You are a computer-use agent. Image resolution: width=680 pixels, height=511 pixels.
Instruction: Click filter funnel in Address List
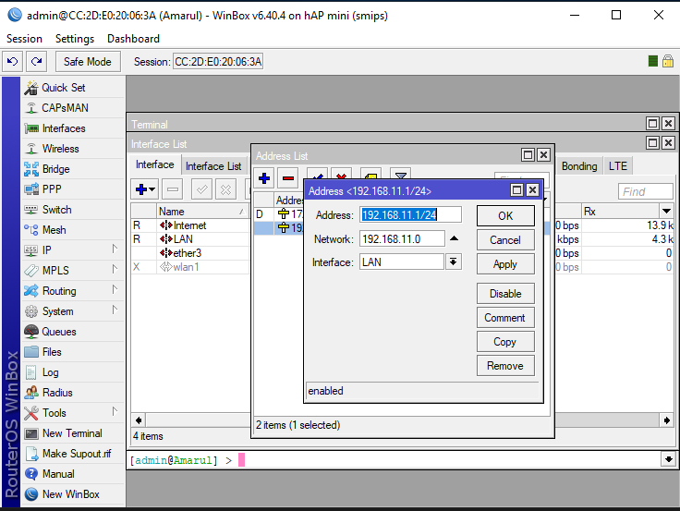pos(401,176)
